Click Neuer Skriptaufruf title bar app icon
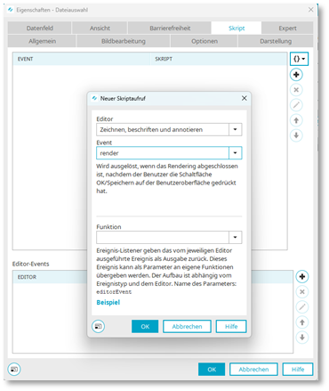The height and width of the screenshot is (391, 329). click(x=94, y=98)
